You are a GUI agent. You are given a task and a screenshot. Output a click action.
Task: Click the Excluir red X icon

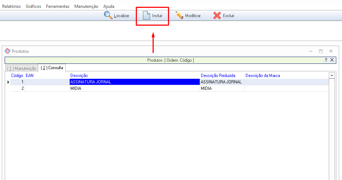217,15
